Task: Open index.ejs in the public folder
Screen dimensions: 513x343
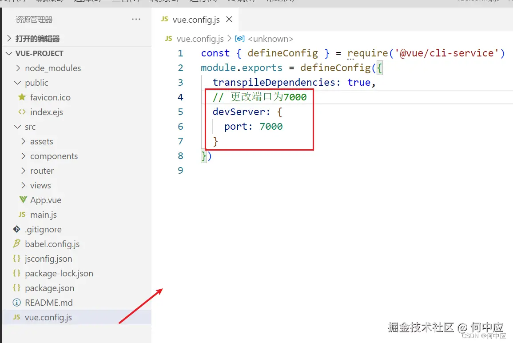Action: (47, 112)
